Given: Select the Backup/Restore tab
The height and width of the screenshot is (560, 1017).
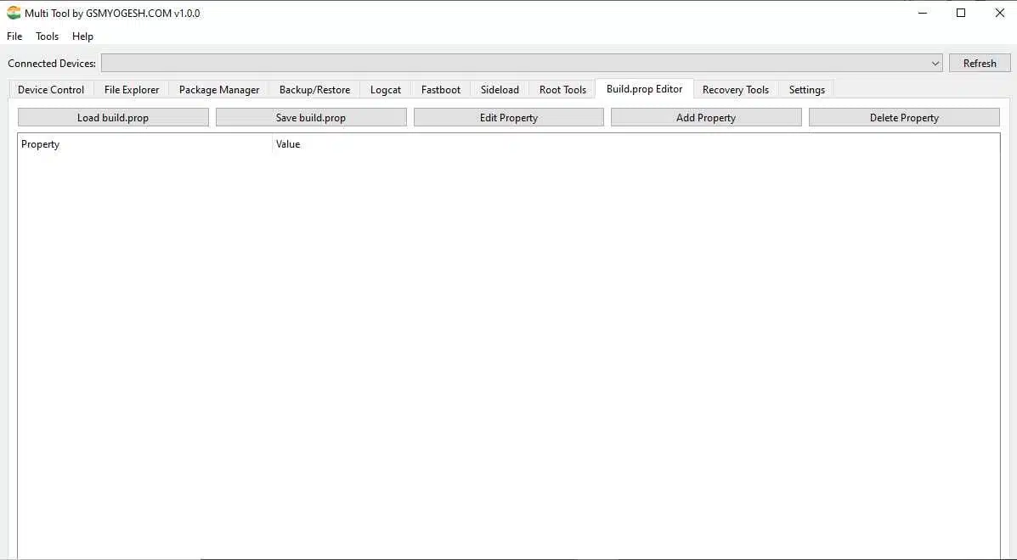Looking at the screenshot, I should click(x=314, y=90).
